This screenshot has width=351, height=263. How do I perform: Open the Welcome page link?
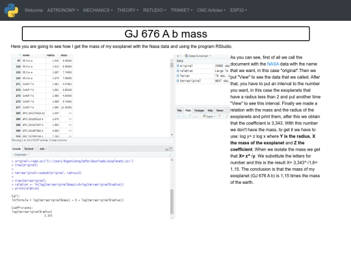tap(34, 10)
